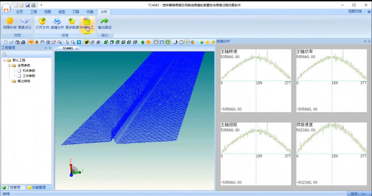
Task: Switch to the 视图 ribbon tab
Action: tap(47, 12)
